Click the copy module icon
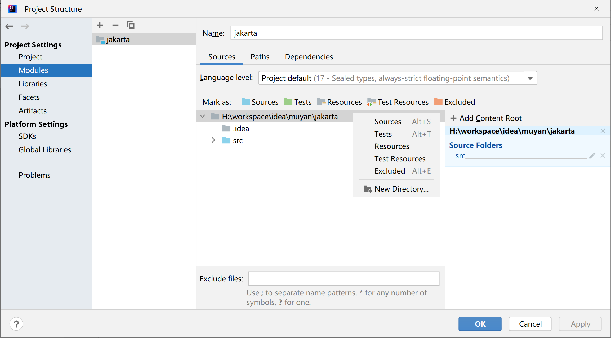Screen dimensions: 611x338 pos(131,25)
